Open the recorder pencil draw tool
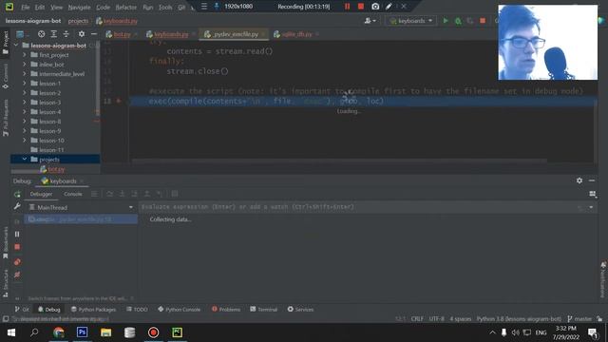The image size is (608, 342). click(x=389, y=7)
